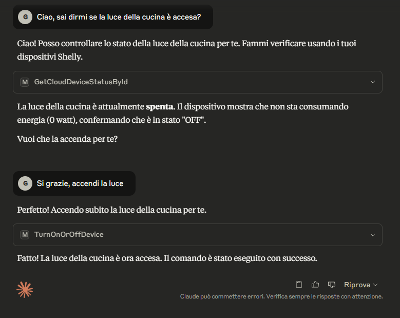Click the G avatar on first user message
Viewport: 400px width, 318px height.
(x=25, y=17)
